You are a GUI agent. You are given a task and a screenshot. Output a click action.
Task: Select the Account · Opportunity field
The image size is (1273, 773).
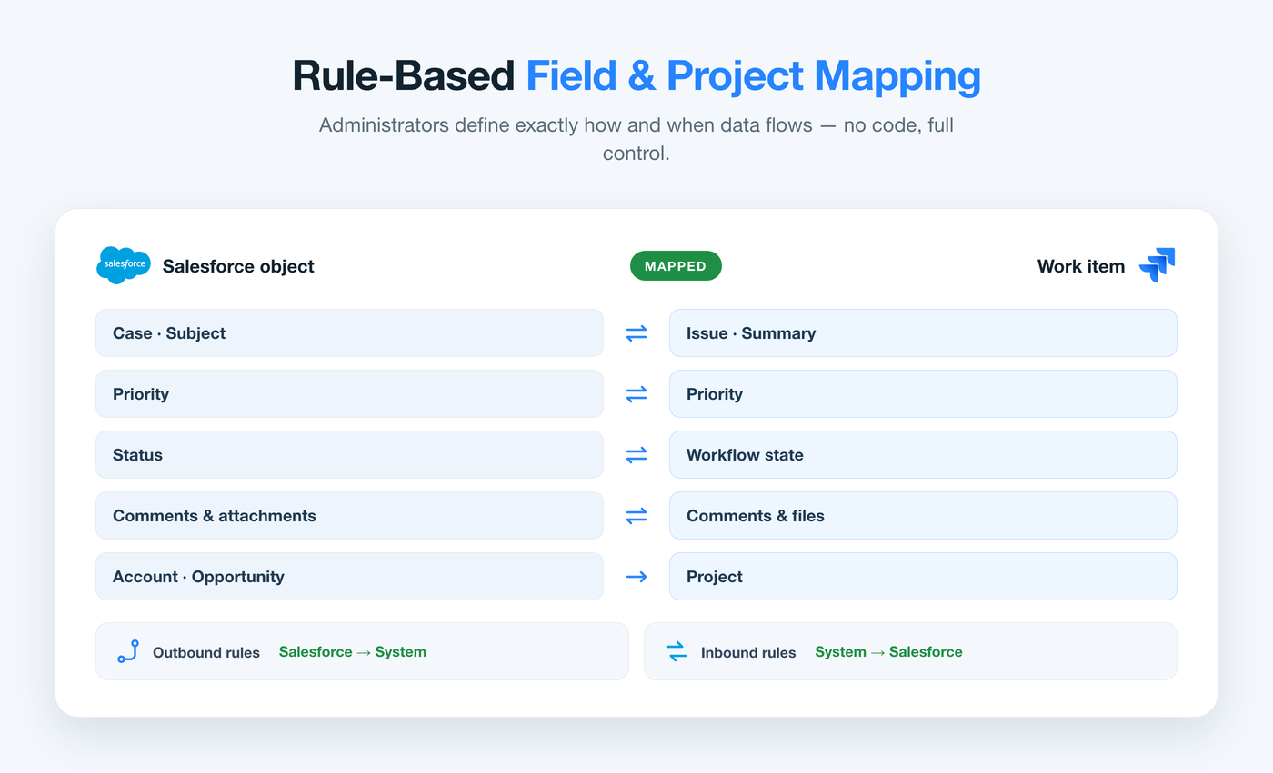(349, 577)
